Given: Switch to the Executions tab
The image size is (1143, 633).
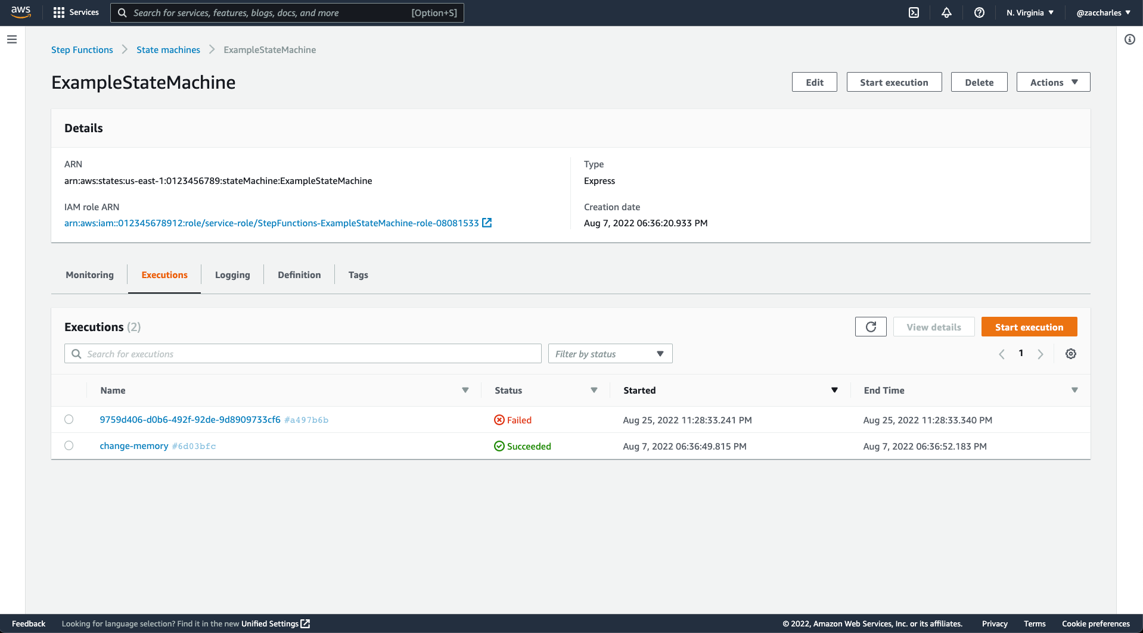Looking at the screenshot, I should click(x=164, y=275).
